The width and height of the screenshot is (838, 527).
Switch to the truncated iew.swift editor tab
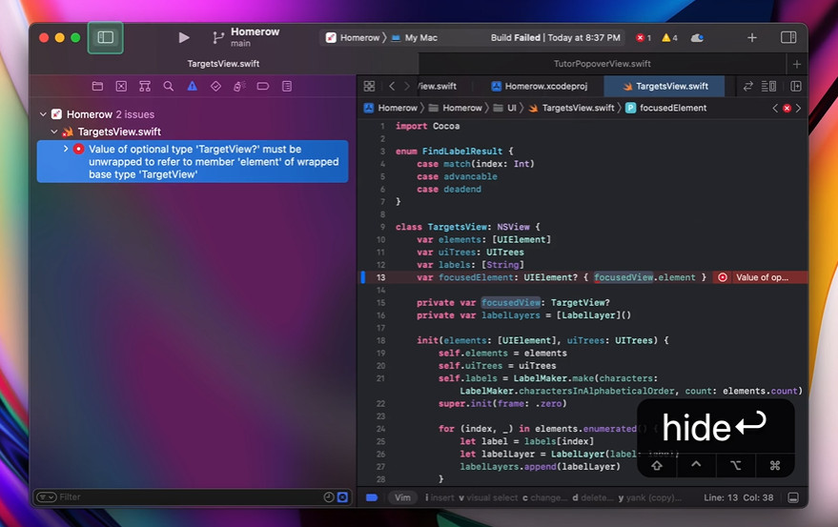point(438,86)
